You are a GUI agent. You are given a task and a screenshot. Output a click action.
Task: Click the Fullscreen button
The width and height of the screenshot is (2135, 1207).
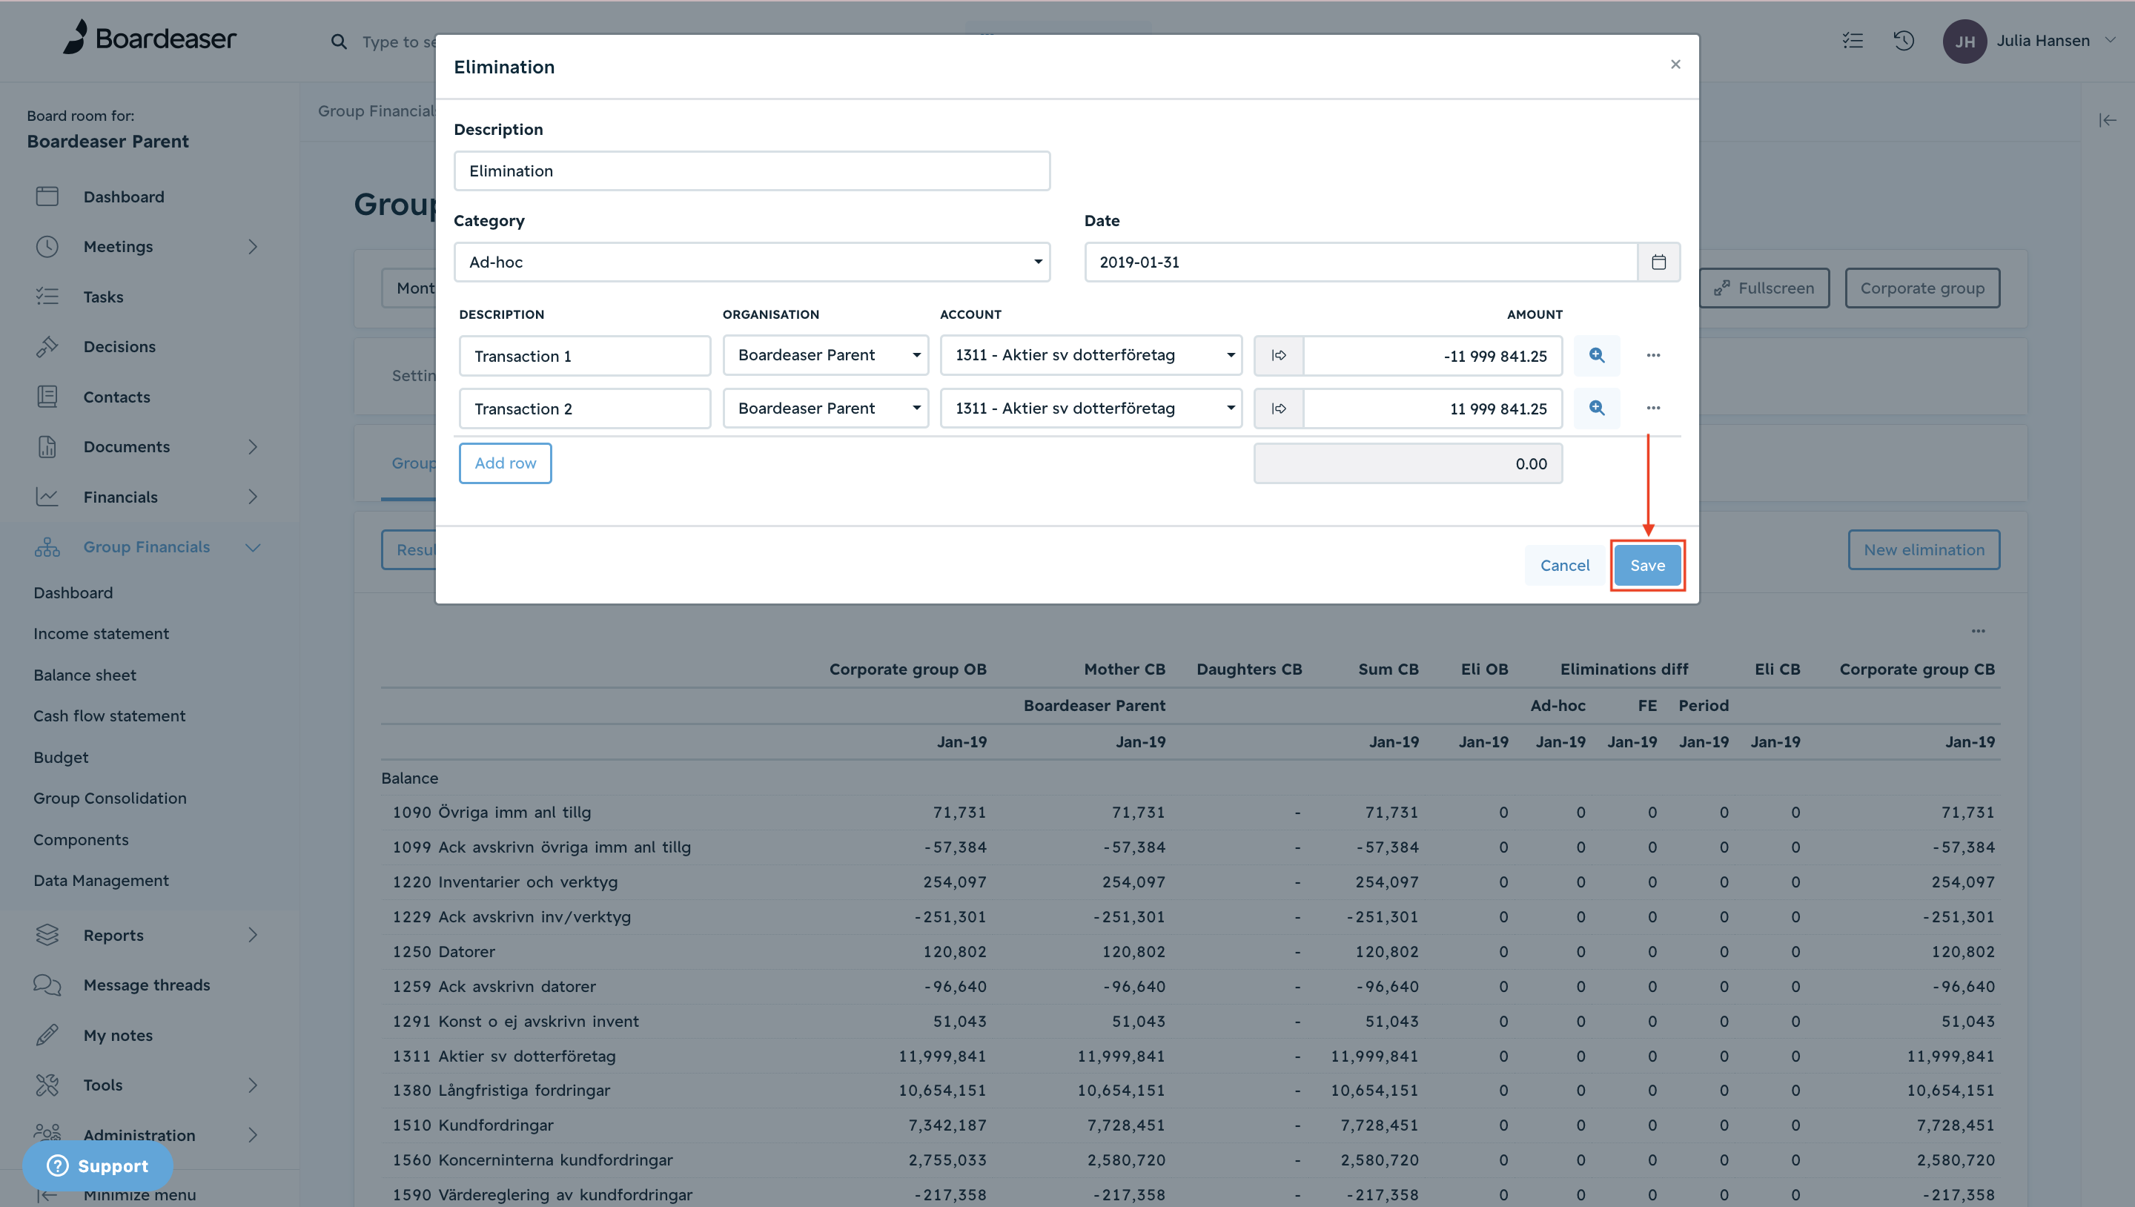[x=1764, y=288]
